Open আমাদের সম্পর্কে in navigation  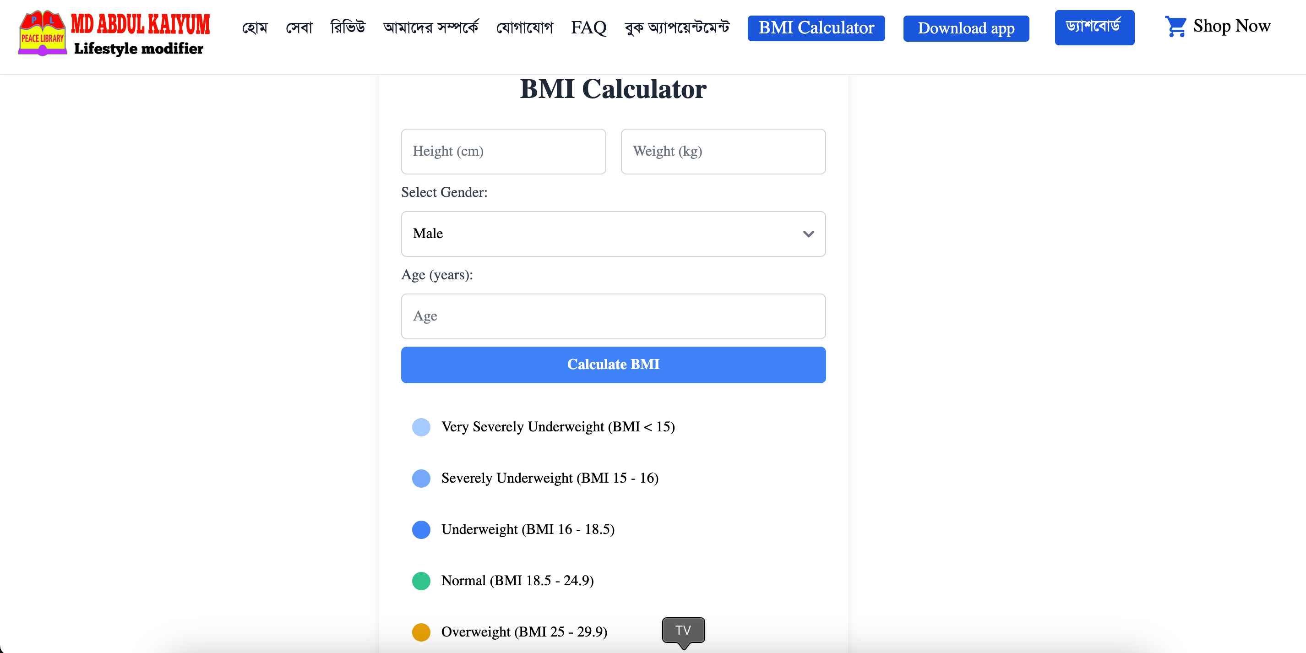[x=430, y=27]
